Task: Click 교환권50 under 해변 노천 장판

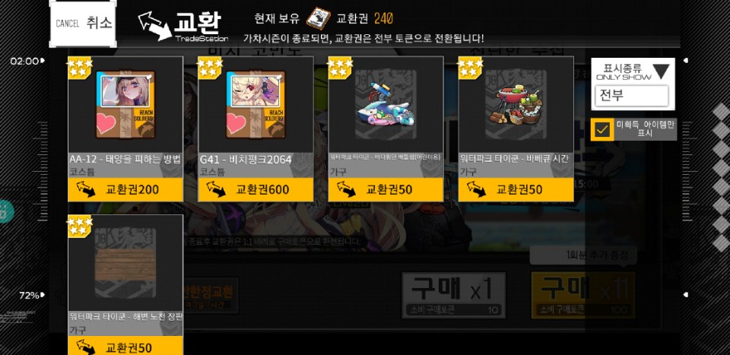Action: point(125,346)
